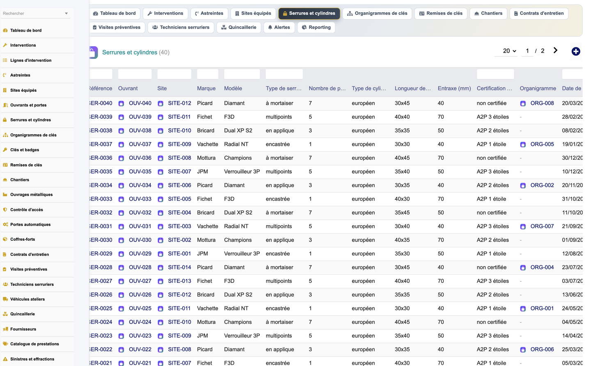Click the Modèle column filter field
Viewport: 593px width, 366px height.
click(242, 74)
